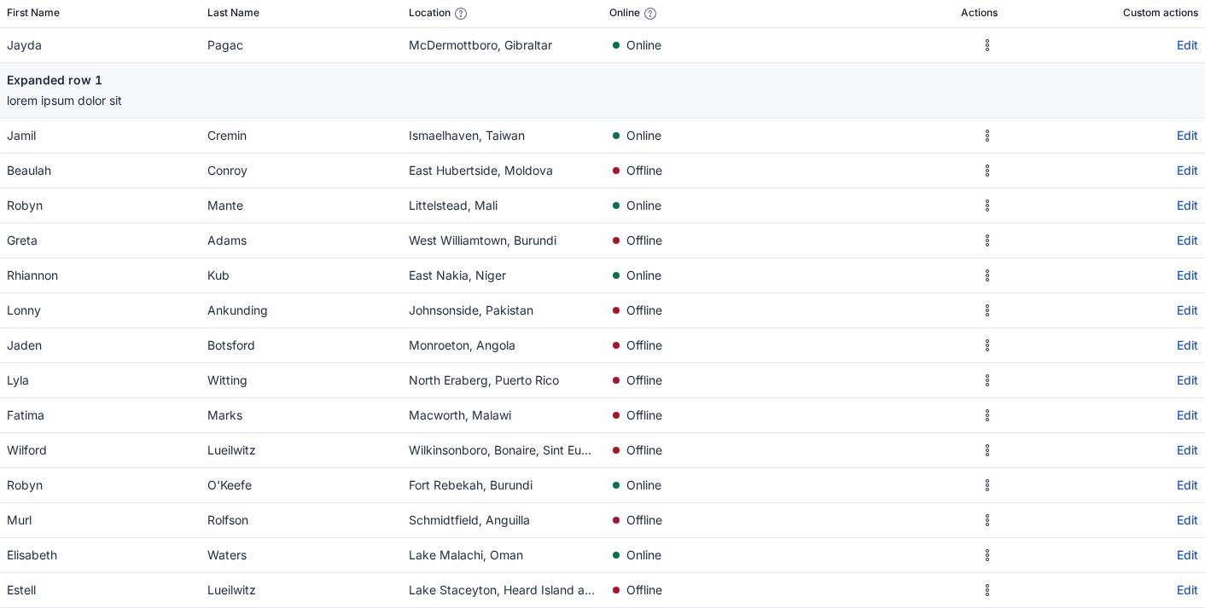Edit the Elisabeth Waters row

pos(1187,555)
